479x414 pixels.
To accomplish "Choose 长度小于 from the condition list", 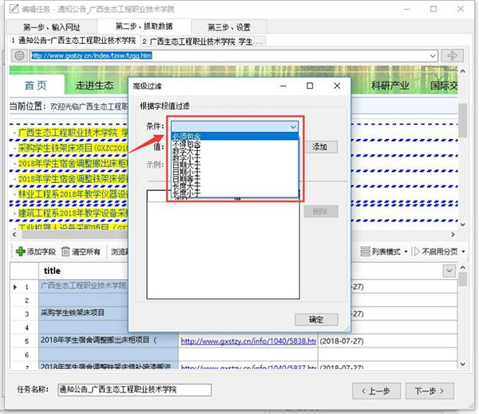I will (x=235, y=193).
